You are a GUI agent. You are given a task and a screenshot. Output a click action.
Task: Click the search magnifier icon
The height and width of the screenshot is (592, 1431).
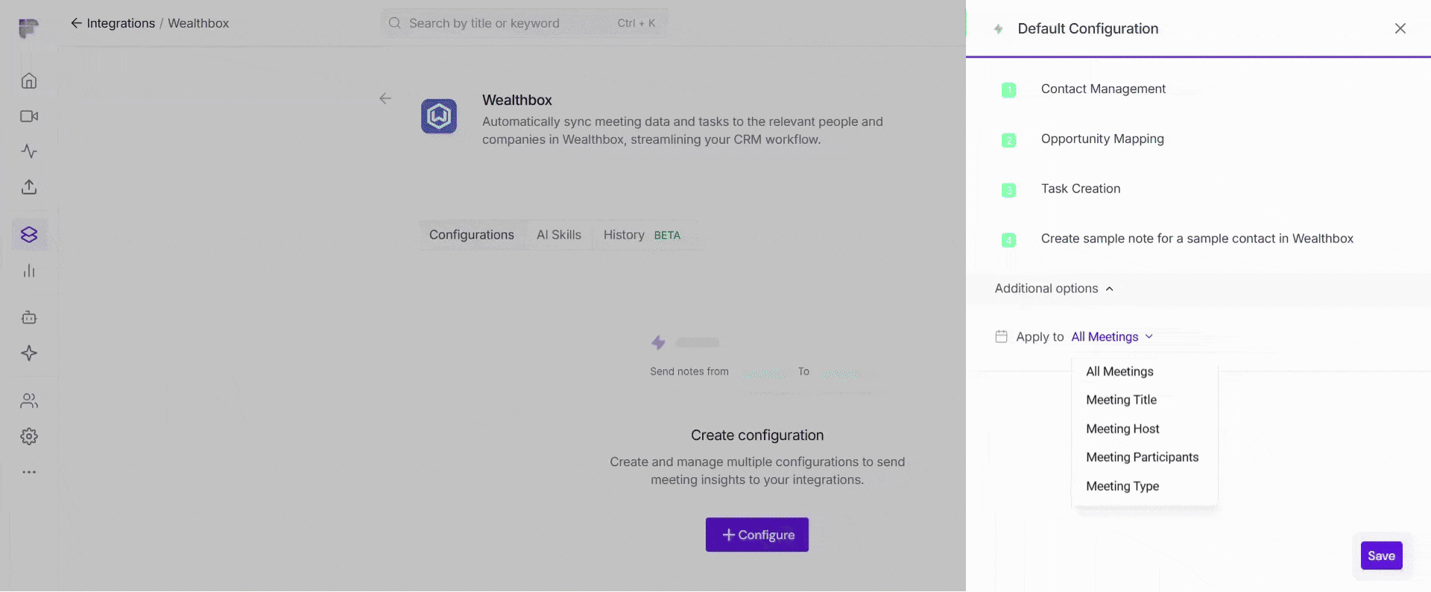pos(395,23)
